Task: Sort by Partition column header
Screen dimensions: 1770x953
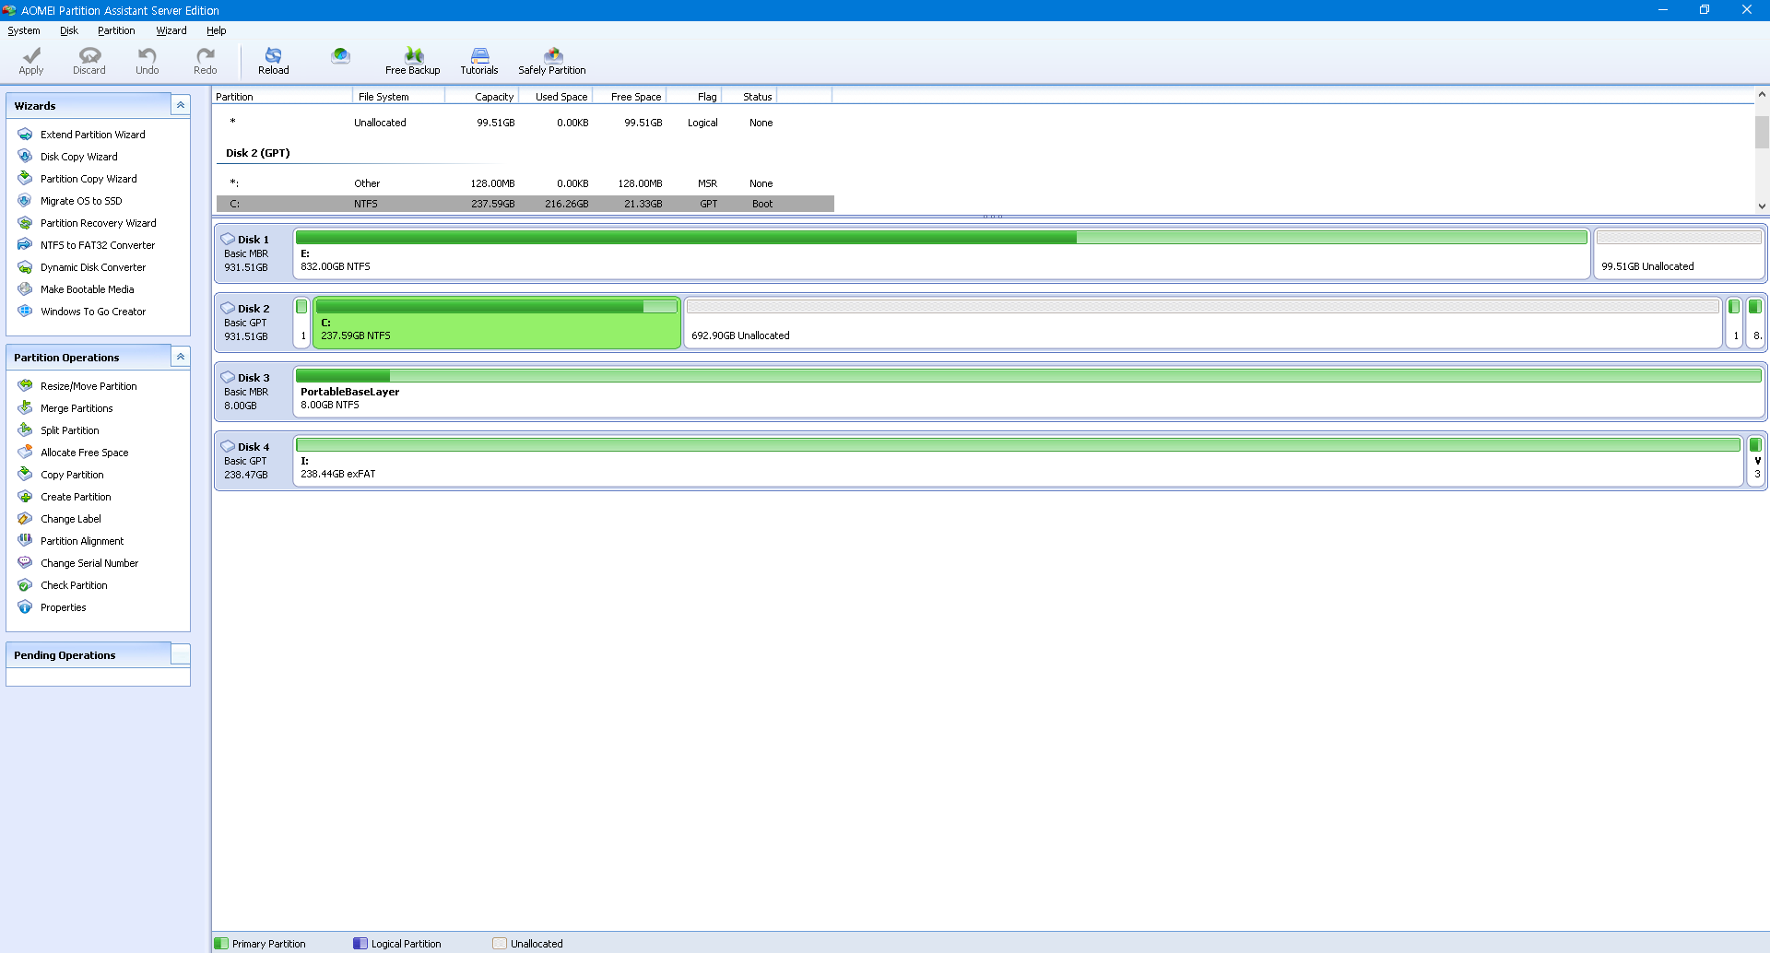Action: [x=282, y=96]
